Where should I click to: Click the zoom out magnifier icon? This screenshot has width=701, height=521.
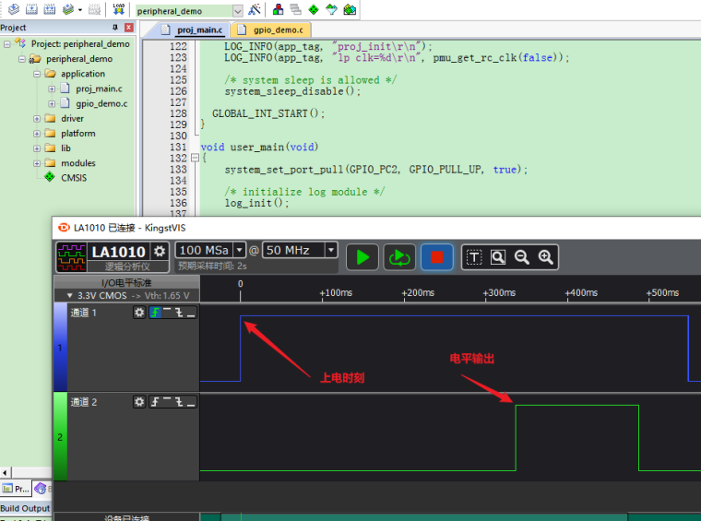point(522,257)
